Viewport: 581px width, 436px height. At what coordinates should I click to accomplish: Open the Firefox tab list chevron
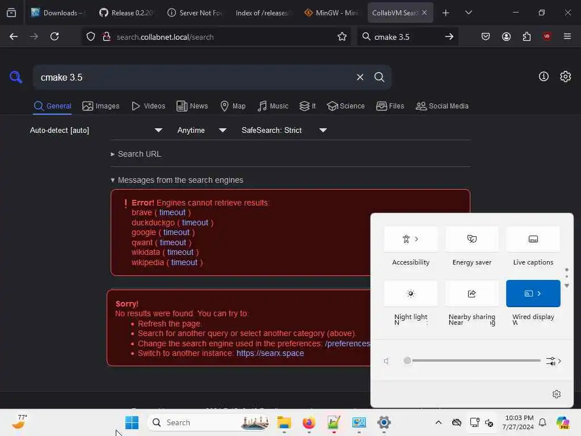(468, 12)
